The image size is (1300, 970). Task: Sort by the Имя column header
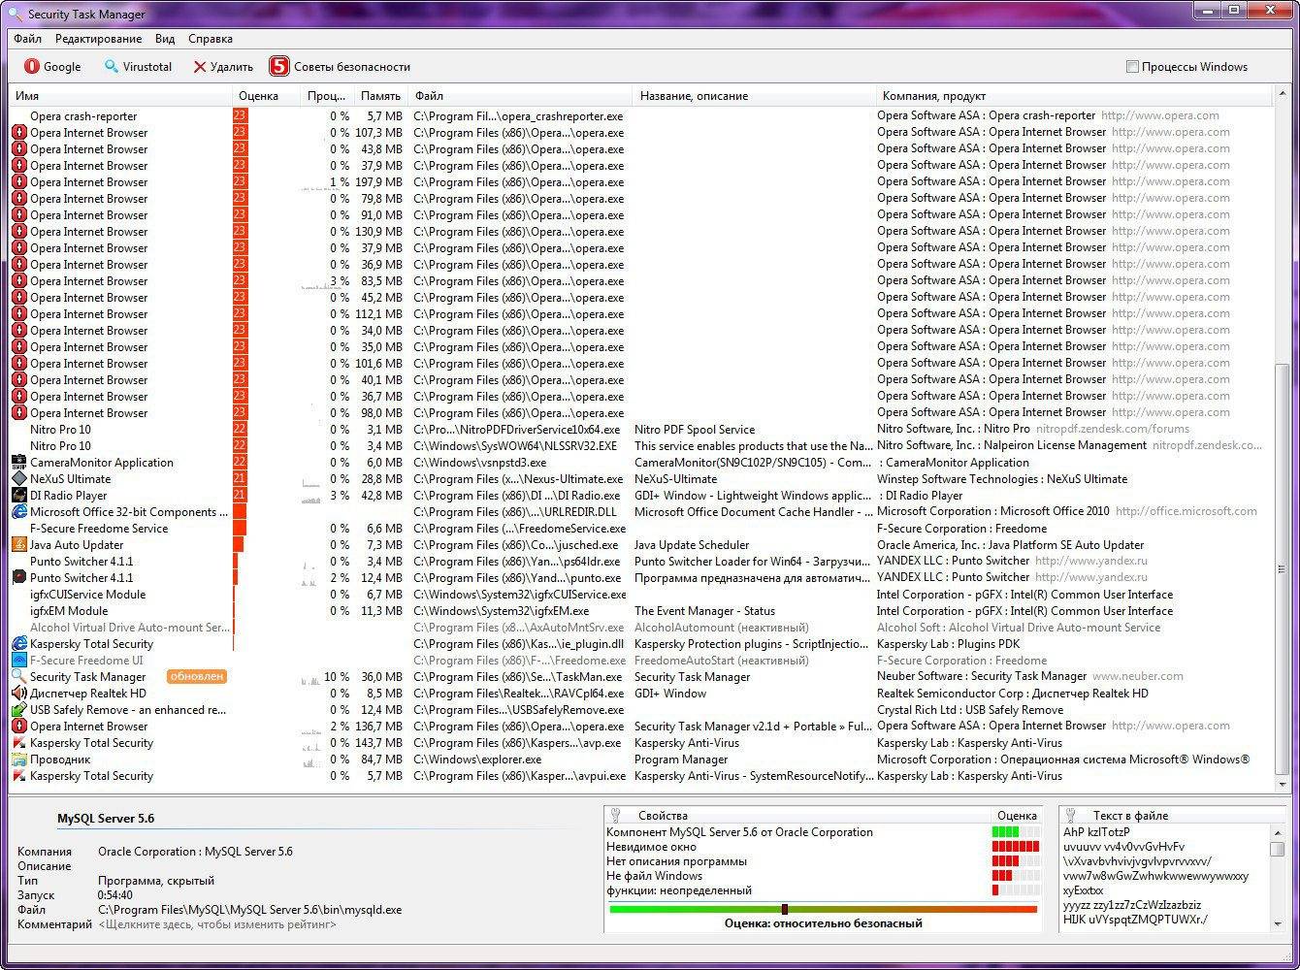click(121, 96)
